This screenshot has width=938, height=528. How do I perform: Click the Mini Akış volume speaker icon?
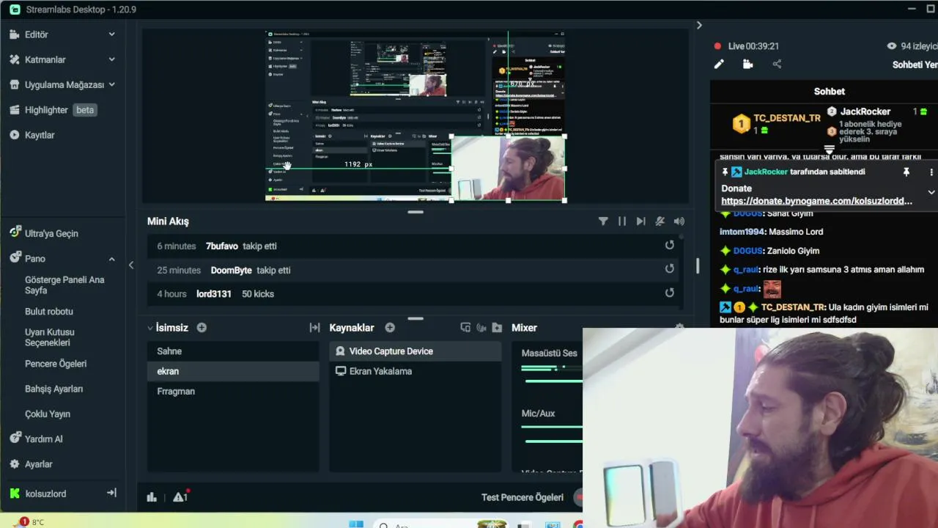coord(679,221)
